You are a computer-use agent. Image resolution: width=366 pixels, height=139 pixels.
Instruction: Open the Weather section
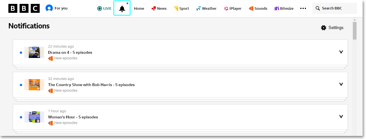(x=206, y=8)
